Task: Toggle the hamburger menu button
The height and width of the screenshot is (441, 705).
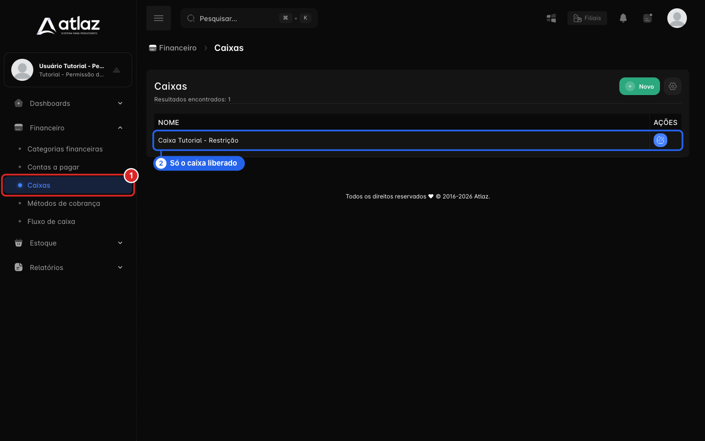Action: [x=159, y=18]
